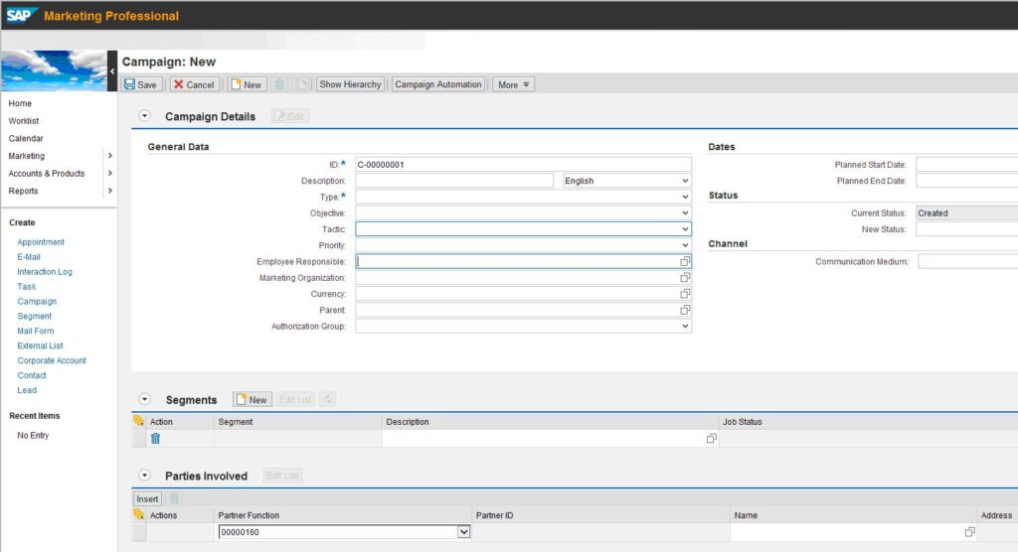Open Marketing navigation item
The height and width of the screenshot is (552, 1018).
coord(27,156)
